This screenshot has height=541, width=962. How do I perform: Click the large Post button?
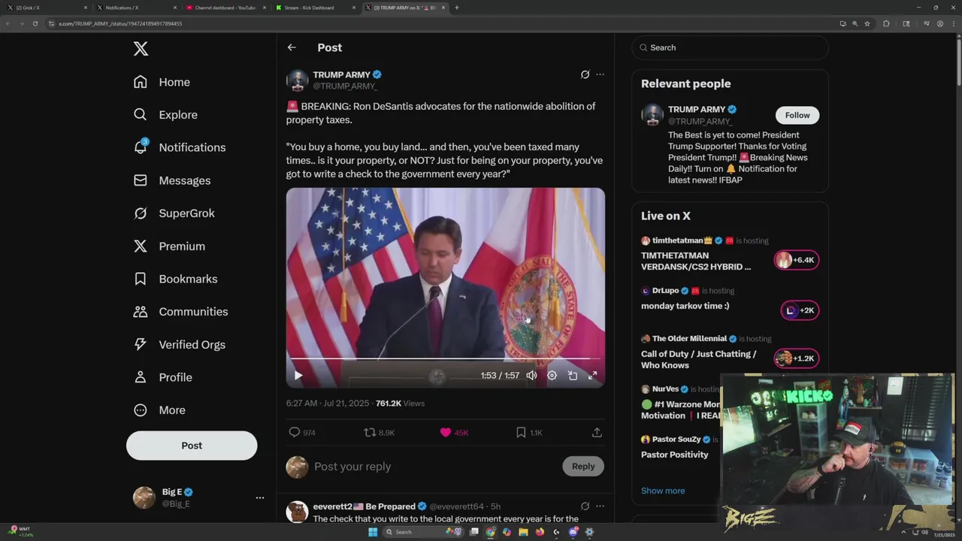pos(192,446)
